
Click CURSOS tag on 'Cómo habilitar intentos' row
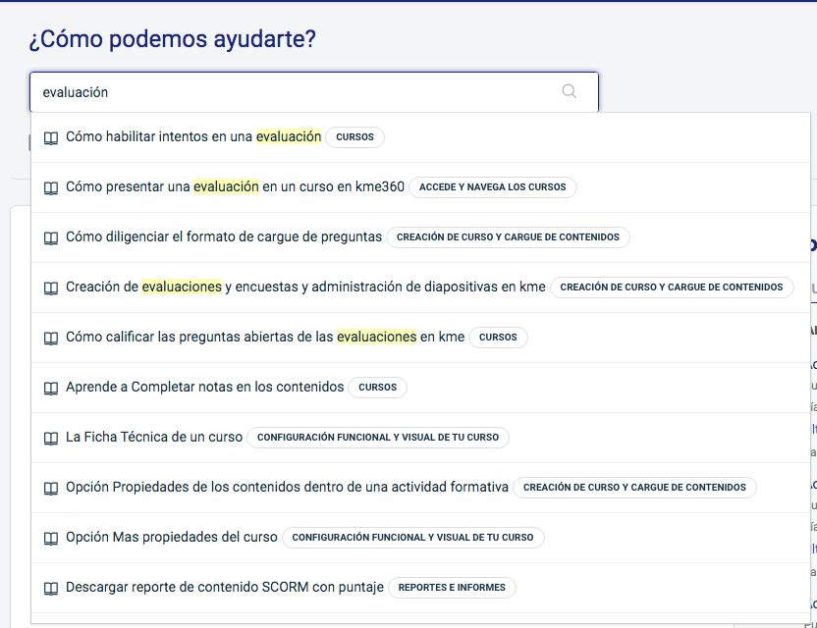click(354, 137)
